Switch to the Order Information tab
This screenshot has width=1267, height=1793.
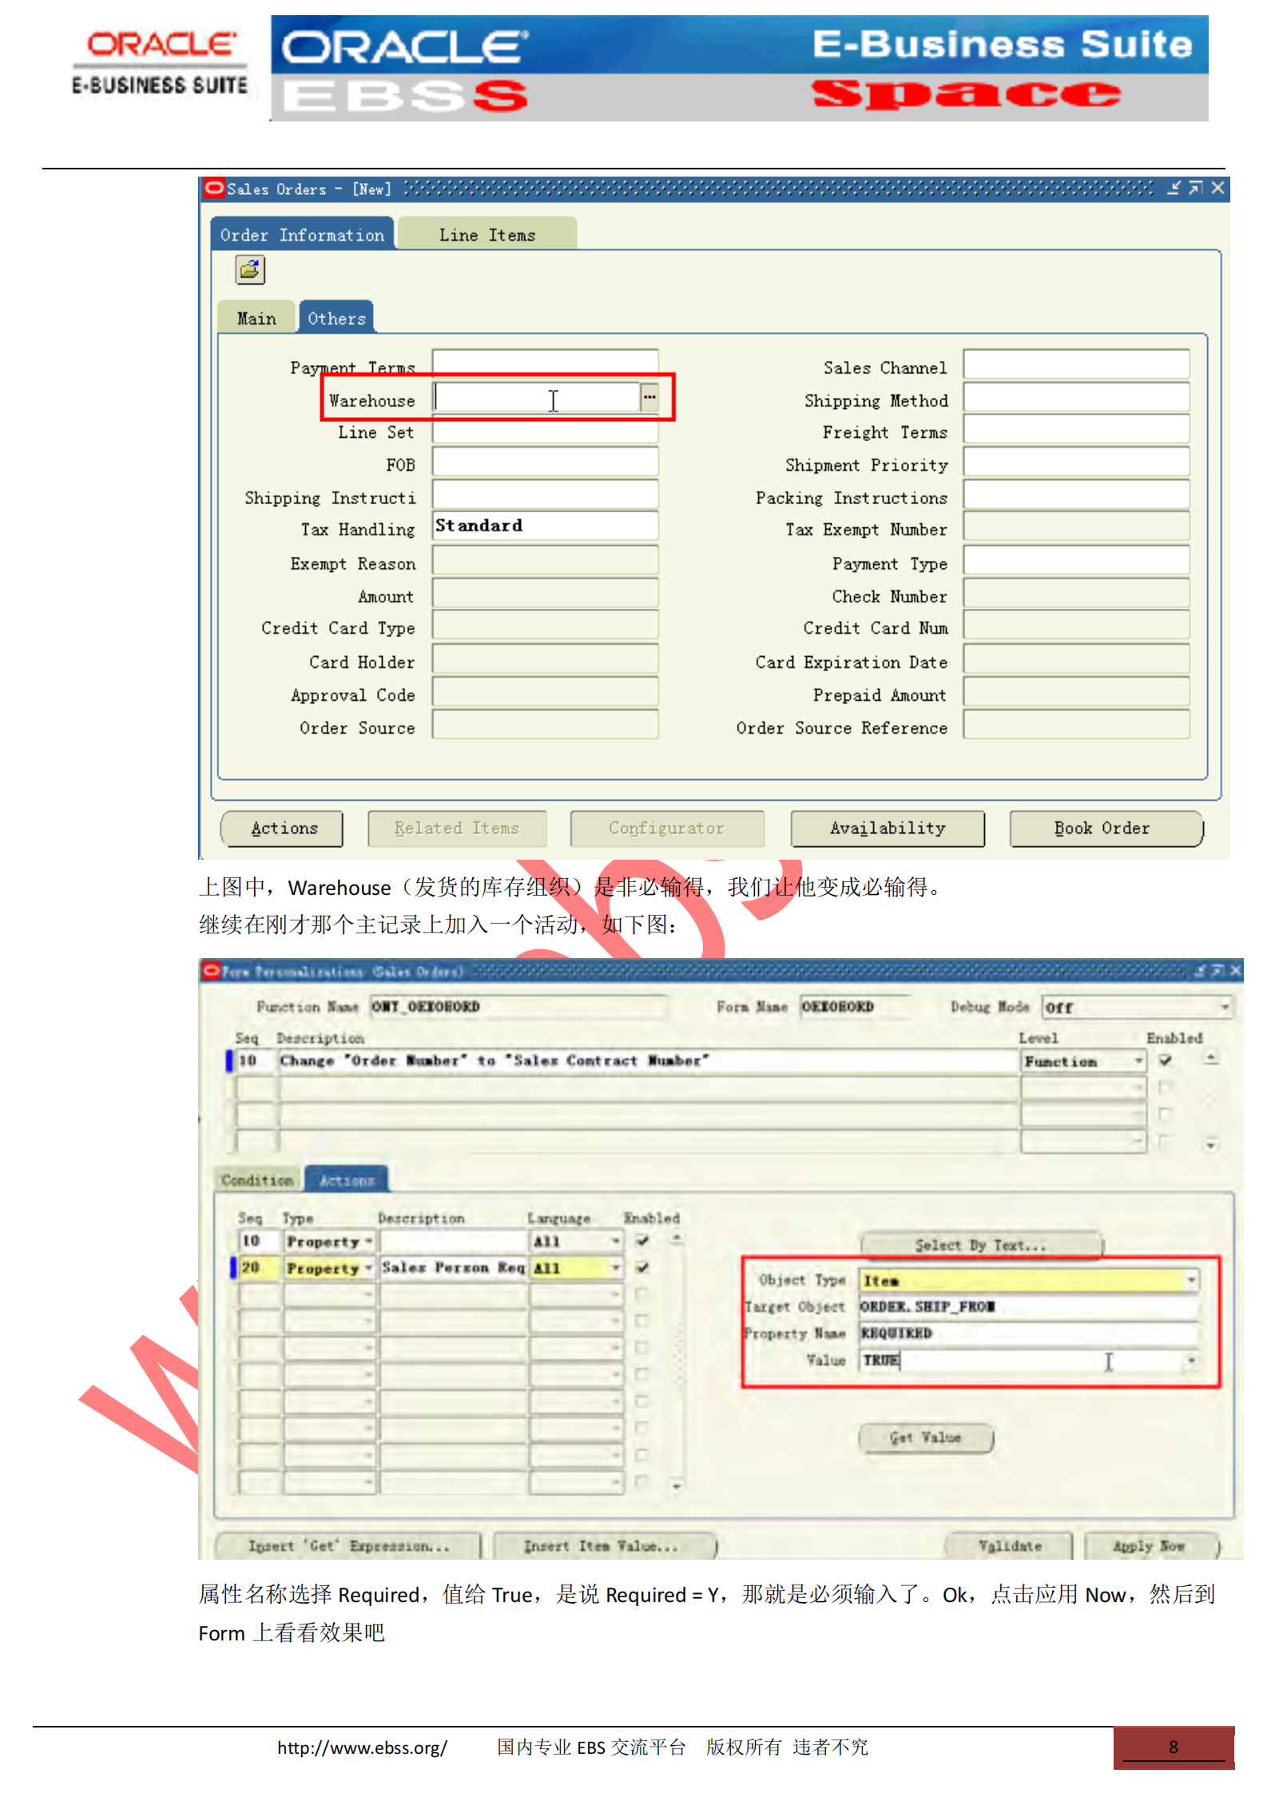pyautogui.click(x=302, y=235)
